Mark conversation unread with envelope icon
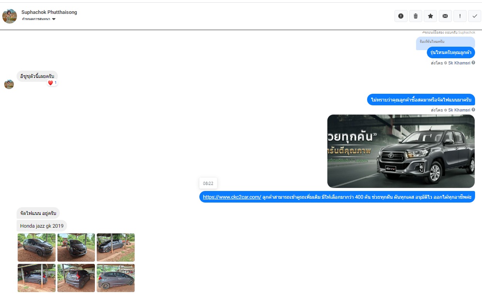482x294 pixels. [445, 16]
